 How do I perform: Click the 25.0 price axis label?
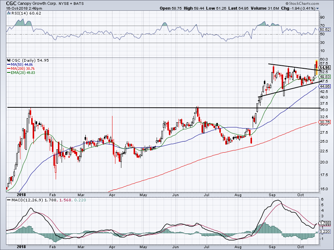click(324, 142)
